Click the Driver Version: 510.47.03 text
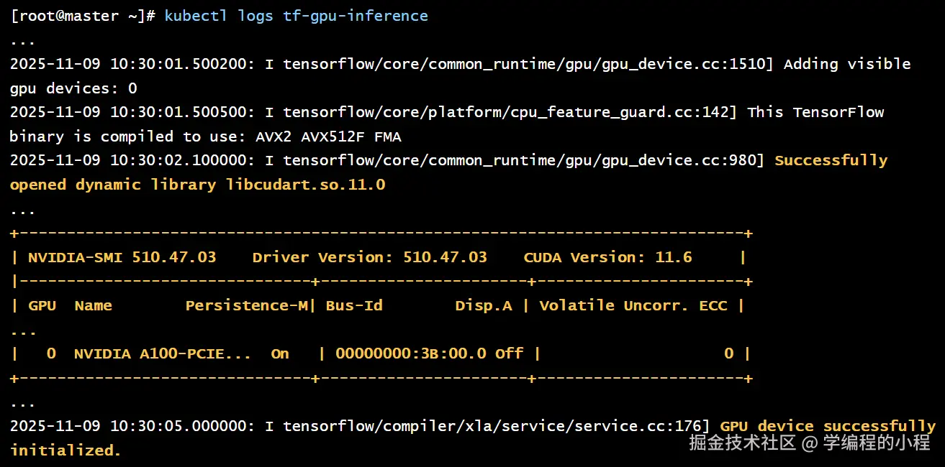The height and width of the screenshot is (467, 945). 369,257
